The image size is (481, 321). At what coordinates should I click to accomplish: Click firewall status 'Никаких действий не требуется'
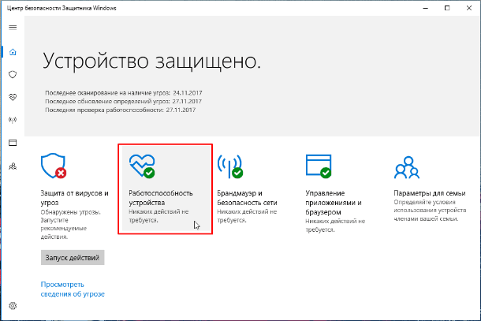pyautogui.click(x=247, y=216)
